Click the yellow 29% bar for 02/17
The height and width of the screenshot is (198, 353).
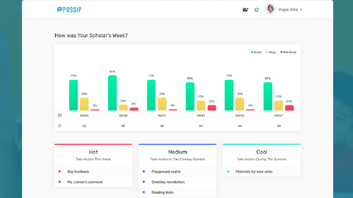click(162, 104)
